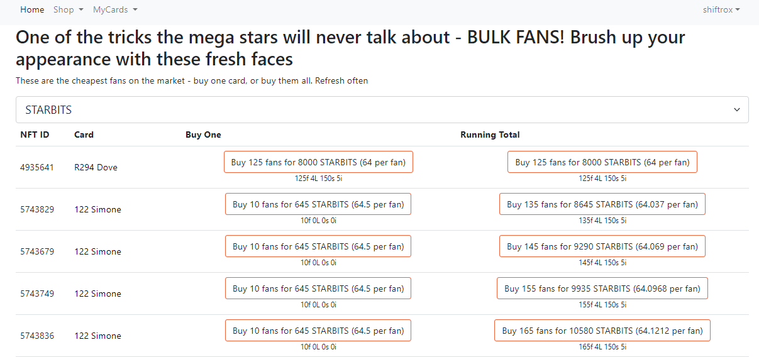Screen dimensions: 759x357
Task: Buy one 10-fan card NFT 5743829
Action: (318, 204)
